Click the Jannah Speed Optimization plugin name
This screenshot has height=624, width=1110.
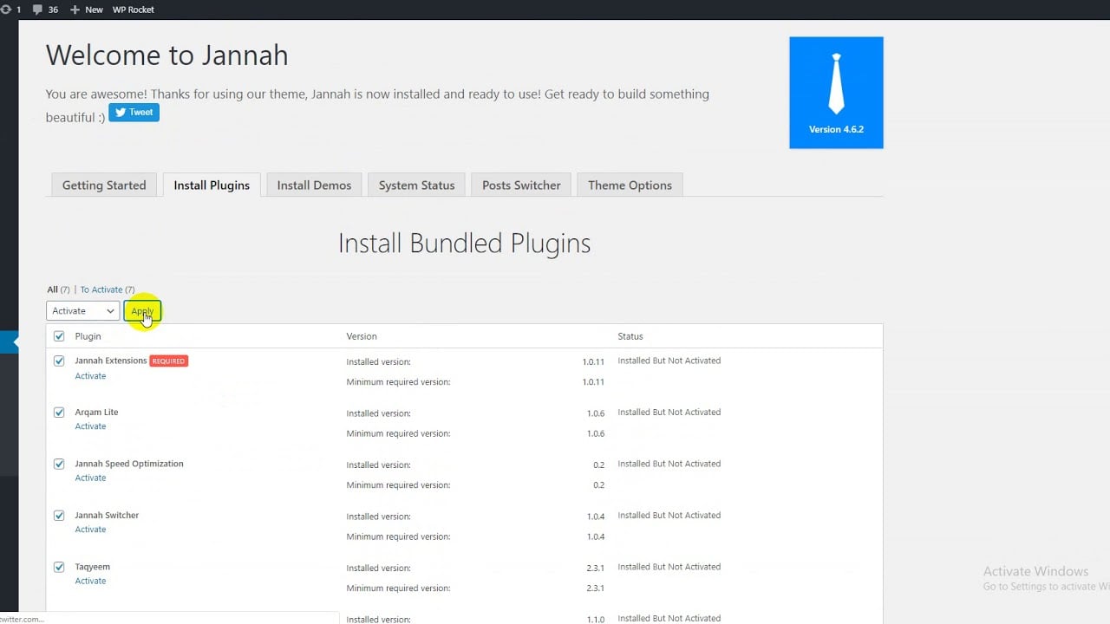(129, 464)
